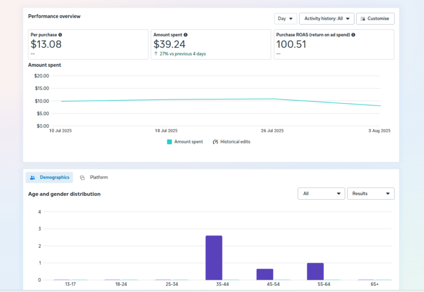Click the Historical edits gauge icon in legend
424x292 pixels.
click(215, 142)
